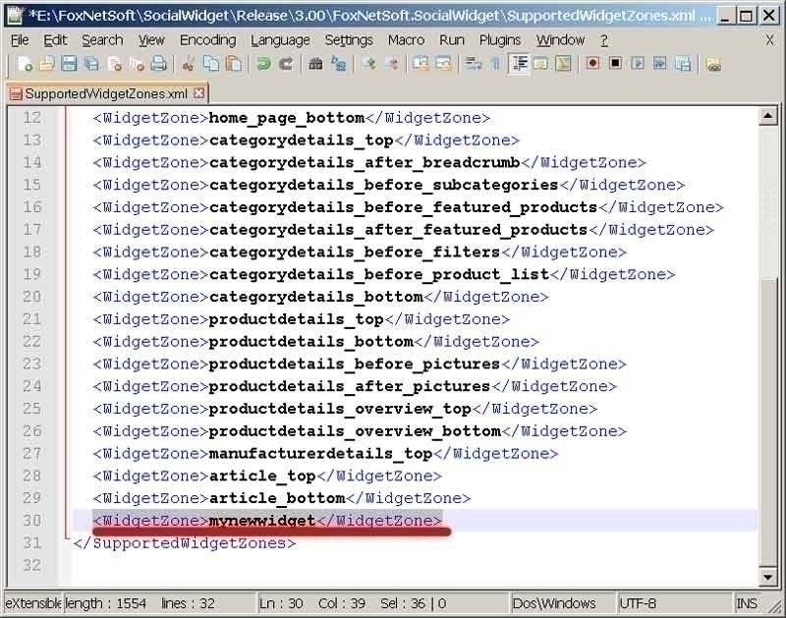
Task: Open the Plugins menu
Action: (500, 40)
